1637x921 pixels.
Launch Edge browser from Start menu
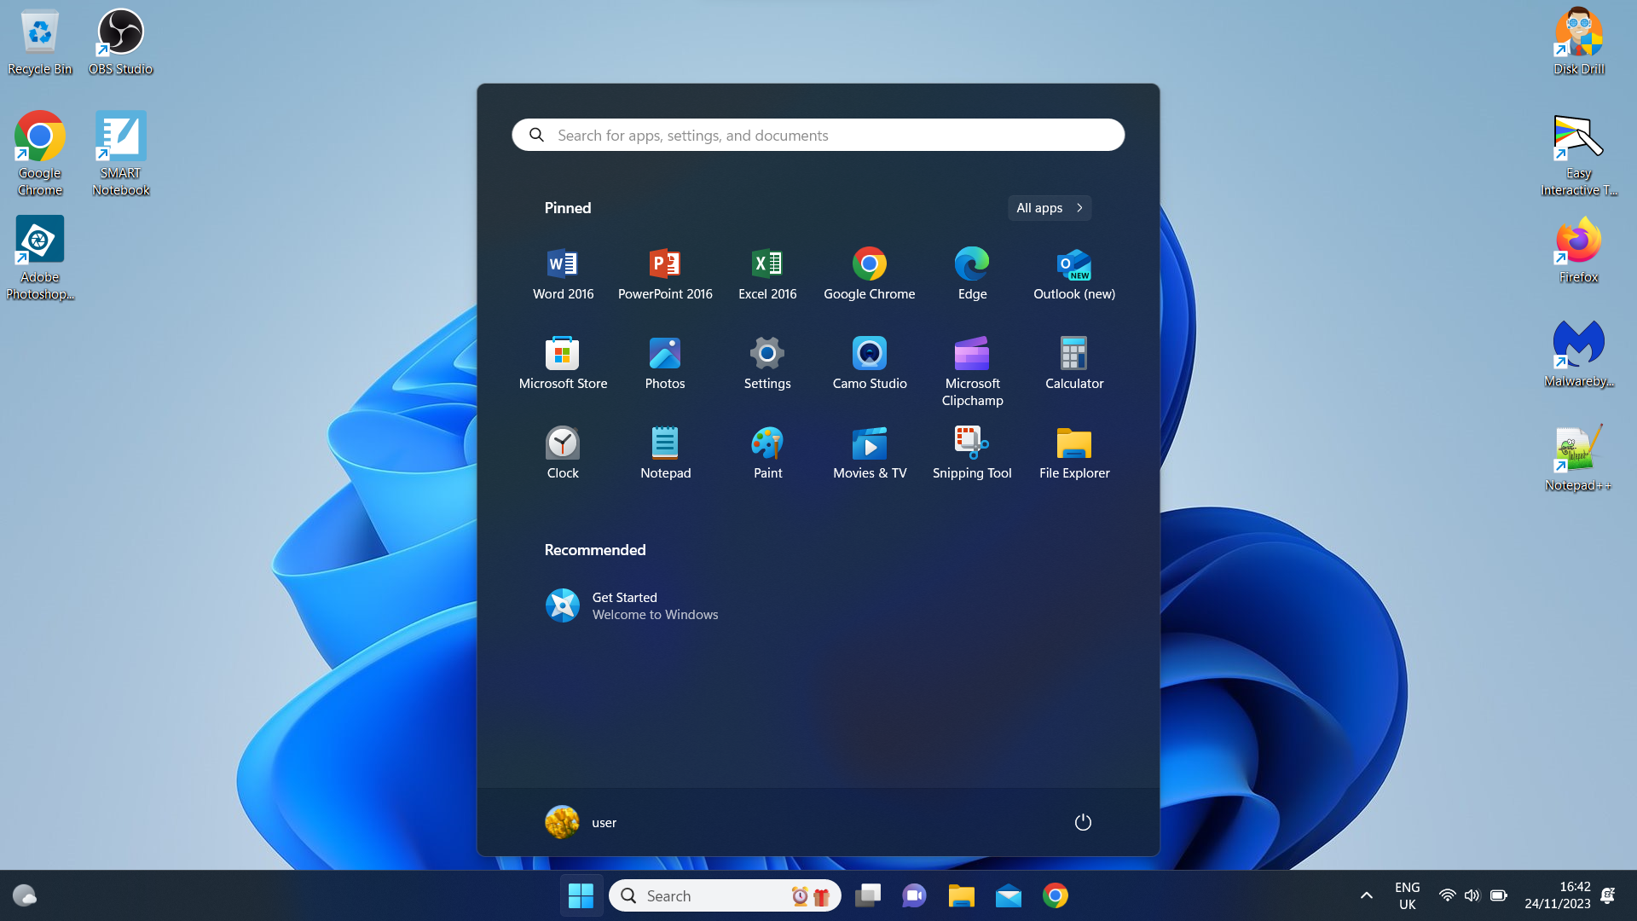click(972, 275)
